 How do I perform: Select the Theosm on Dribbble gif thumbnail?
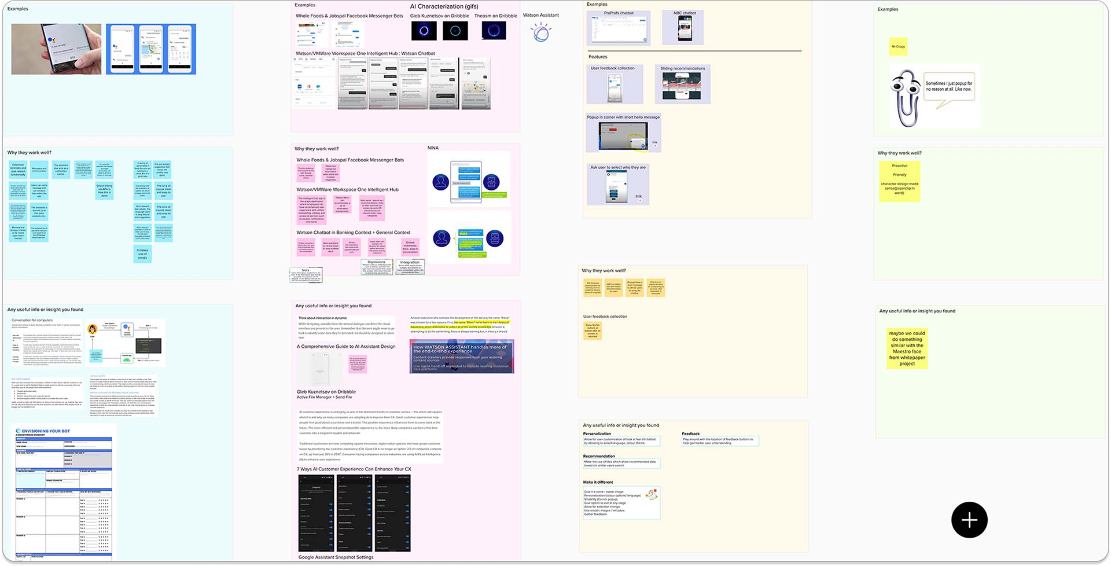[x=494, y=31]
